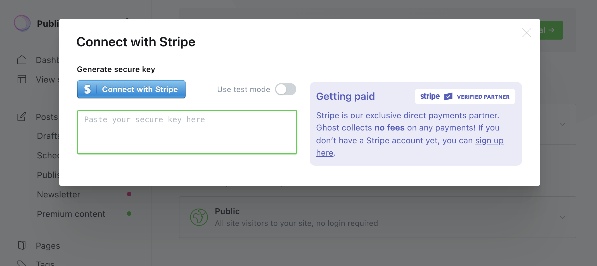597x266 pixels.
Task: Close the Connect with Stripe dialog
Action: (x=526, y=33)
